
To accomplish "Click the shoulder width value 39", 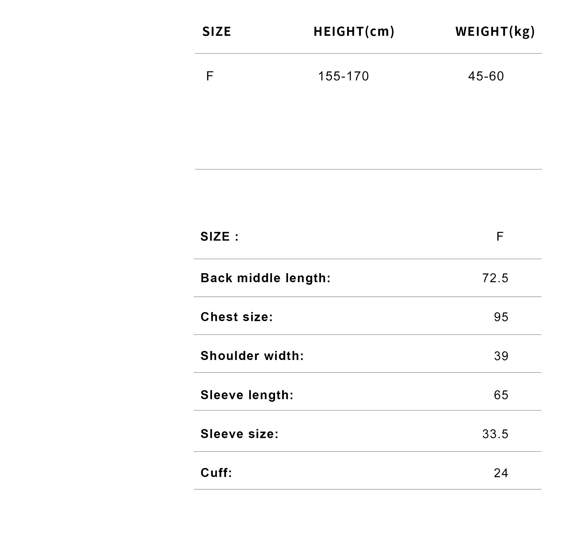I will click(501, 356).
